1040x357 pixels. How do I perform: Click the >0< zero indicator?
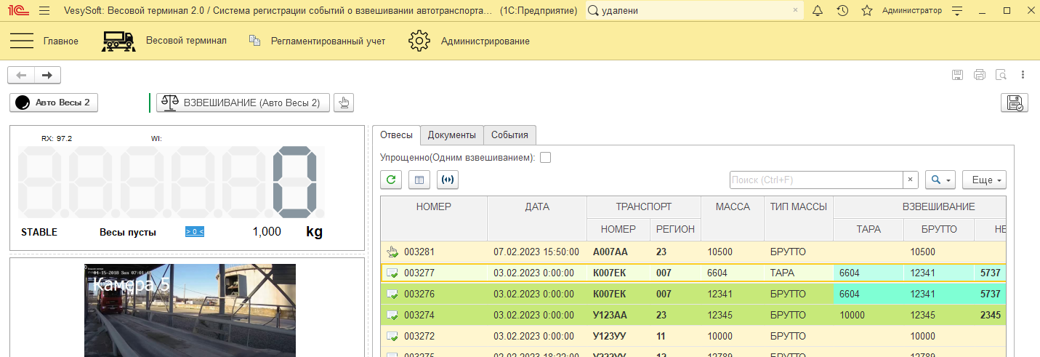point(195,232)
